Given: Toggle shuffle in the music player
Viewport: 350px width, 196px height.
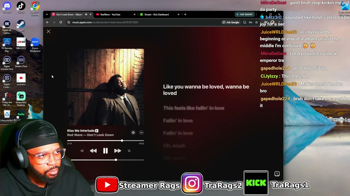Looking at the screenshot, I should (x=82, y=151).
